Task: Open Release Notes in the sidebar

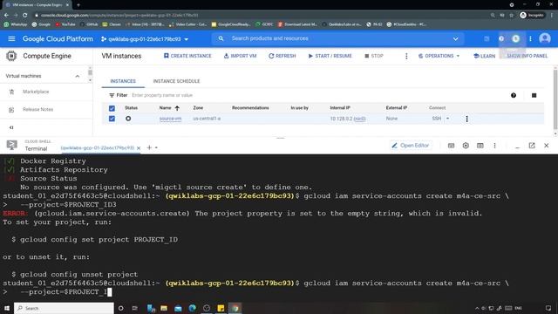Action: [37, 110]
